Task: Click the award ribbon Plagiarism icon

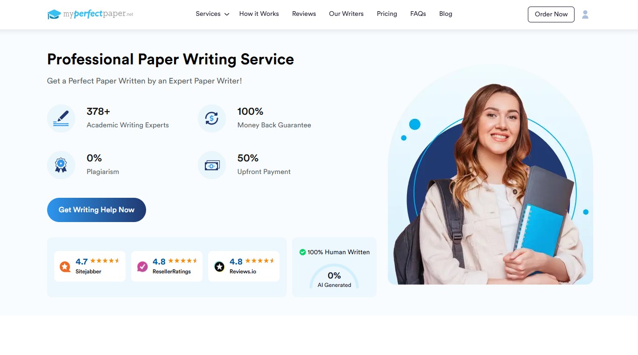Action: click(x=61, y=165)
